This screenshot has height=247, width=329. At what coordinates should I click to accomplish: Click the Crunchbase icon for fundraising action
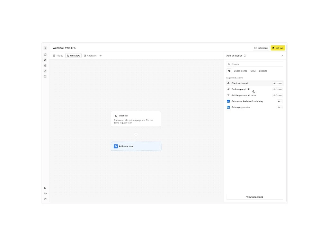[x=228, y=101]
